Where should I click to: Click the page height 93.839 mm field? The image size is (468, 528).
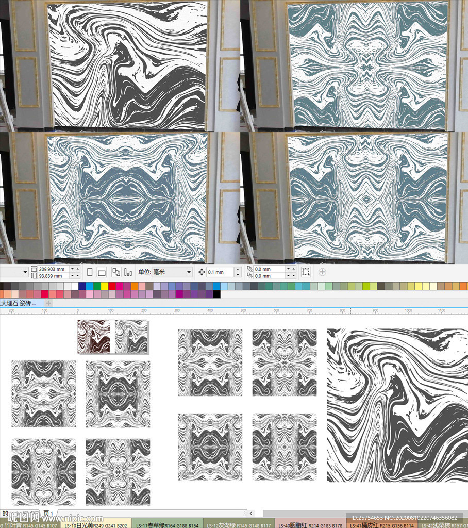point(54,276)
